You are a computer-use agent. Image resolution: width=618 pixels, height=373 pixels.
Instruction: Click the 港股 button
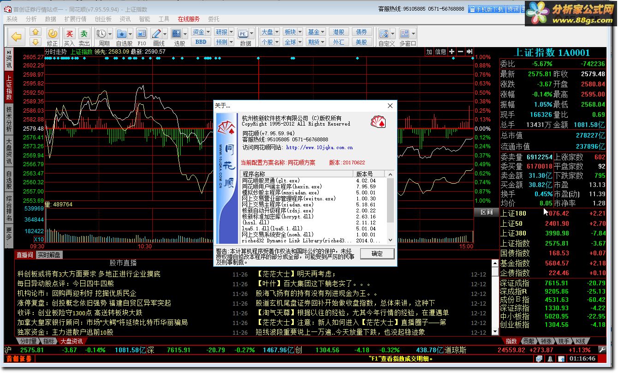[x=339, y=32]
